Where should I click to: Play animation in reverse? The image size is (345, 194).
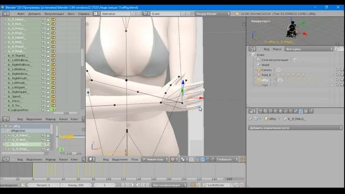coord(133,185)
